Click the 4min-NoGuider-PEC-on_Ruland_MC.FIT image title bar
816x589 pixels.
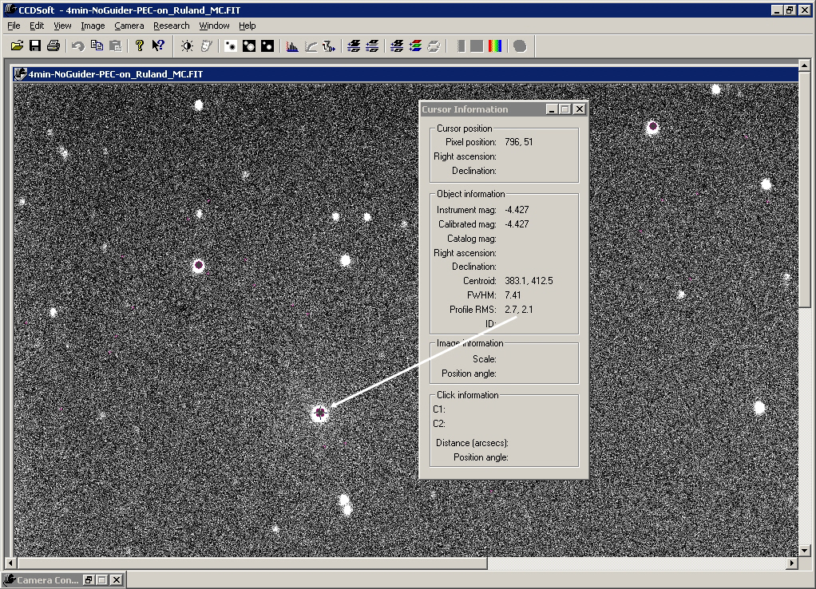tap(406, 74)
